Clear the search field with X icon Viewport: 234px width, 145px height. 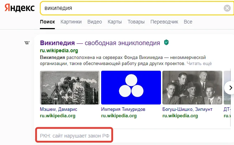tap(227, 8)
